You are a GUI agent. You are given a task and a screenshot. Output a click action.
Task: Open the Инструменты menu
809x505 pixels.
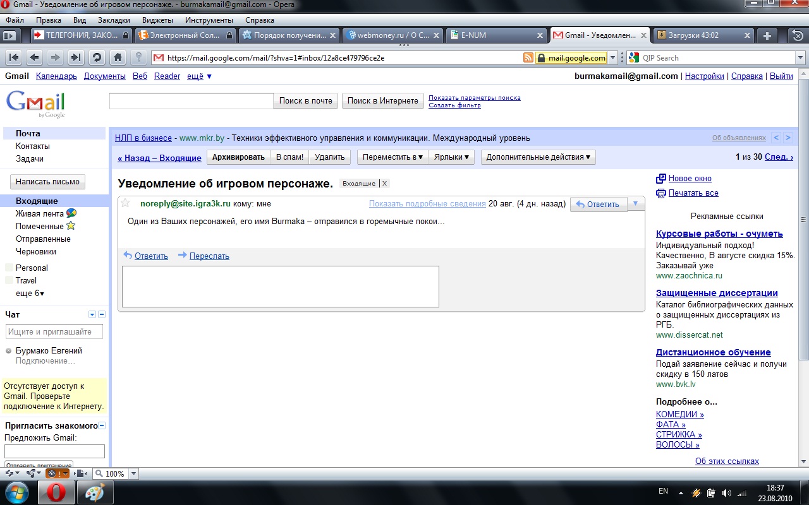[209, 20]
